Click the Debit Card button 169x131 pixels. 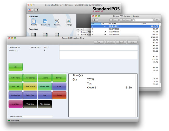click(30, 95)
